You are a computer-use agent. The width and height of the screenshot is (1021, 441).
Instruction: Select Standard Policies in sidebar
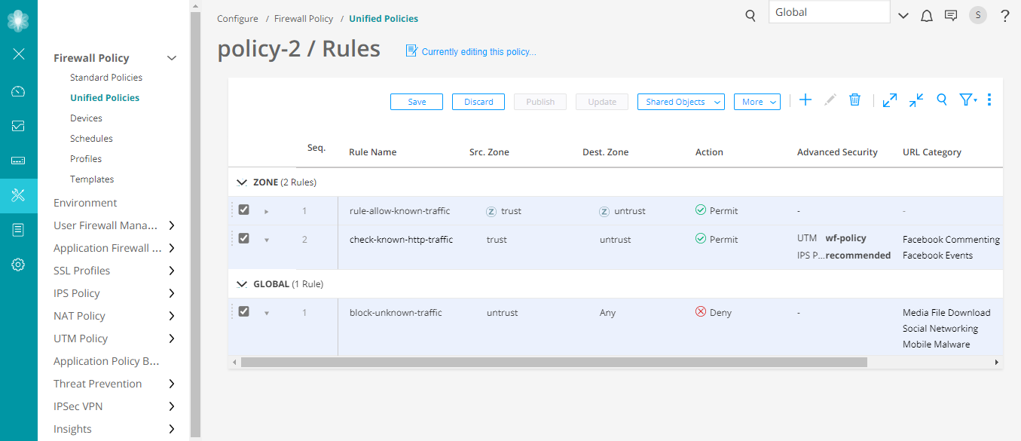pyautogui.click(x=106, y=78)
